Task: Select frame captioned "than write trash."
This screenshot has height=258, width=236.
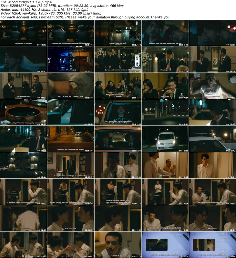Action: point(71,218)
